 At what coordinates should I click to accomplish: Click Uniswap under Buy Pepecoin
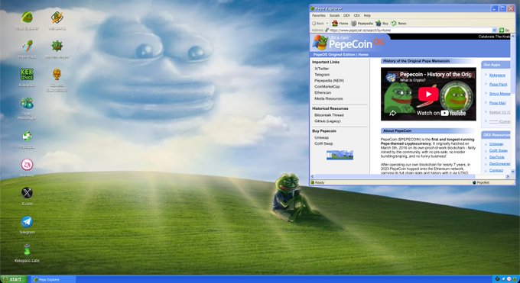coord(322,138)
